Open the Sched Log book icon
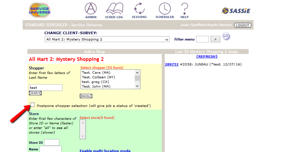This screenshot has height=152, width=290. [x=114, y=10]
